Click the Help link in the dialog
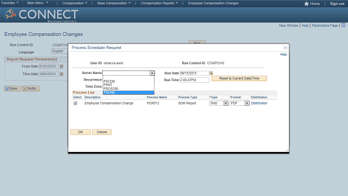The width and height of the screenshot is (348, 196). coord(283,54)
